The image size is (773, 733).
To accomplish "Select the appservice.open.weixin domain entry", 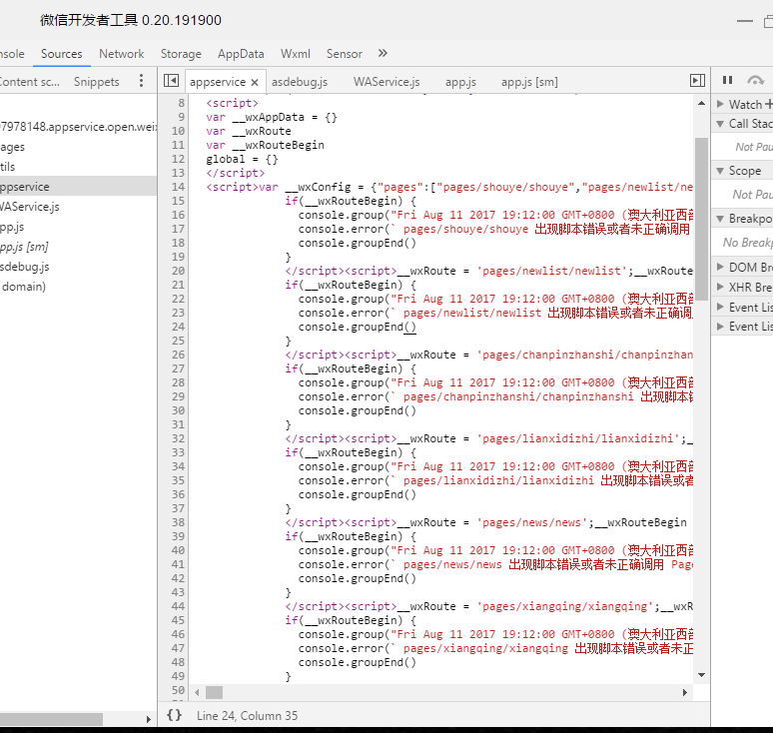I will [78, 127].
